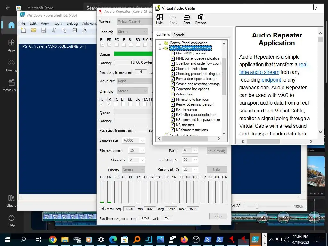The image size is (328, 246).
Task: Expand the Control Panel application tree node
Action: [x=160, y=43]
